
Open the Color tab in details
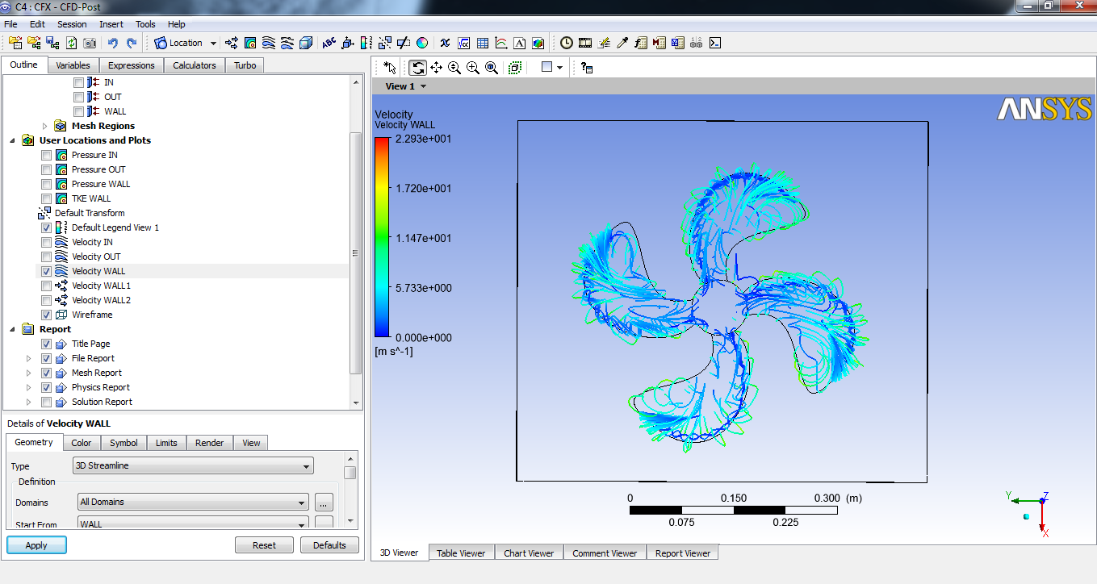point(81,443)
